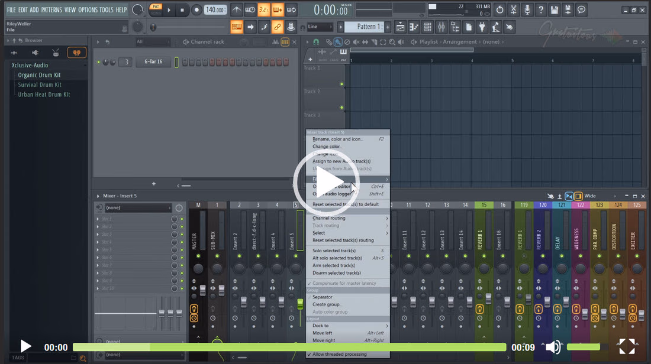Choose Solo selected track(s)
Viewport: 651px width, 364px height.
pos(347,251)
